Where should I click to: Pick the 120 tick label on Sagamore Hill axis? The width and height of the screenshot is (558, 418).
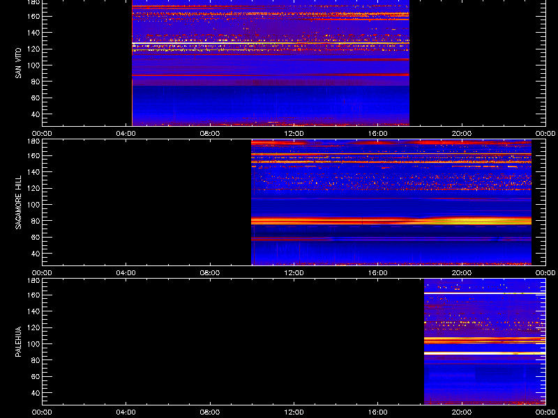point(33,188)
